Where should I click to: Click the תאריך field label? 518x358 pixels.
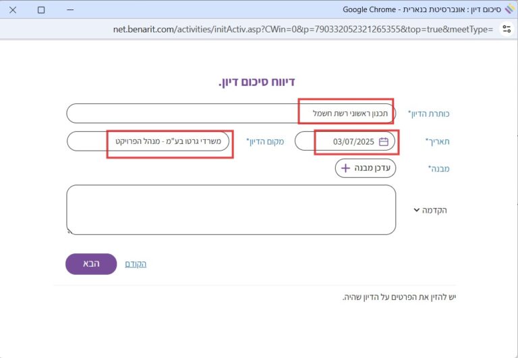coord(437,142)
